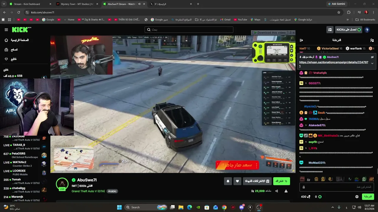
Task: Expand the pinned message chevron
Action: (372, 63)
